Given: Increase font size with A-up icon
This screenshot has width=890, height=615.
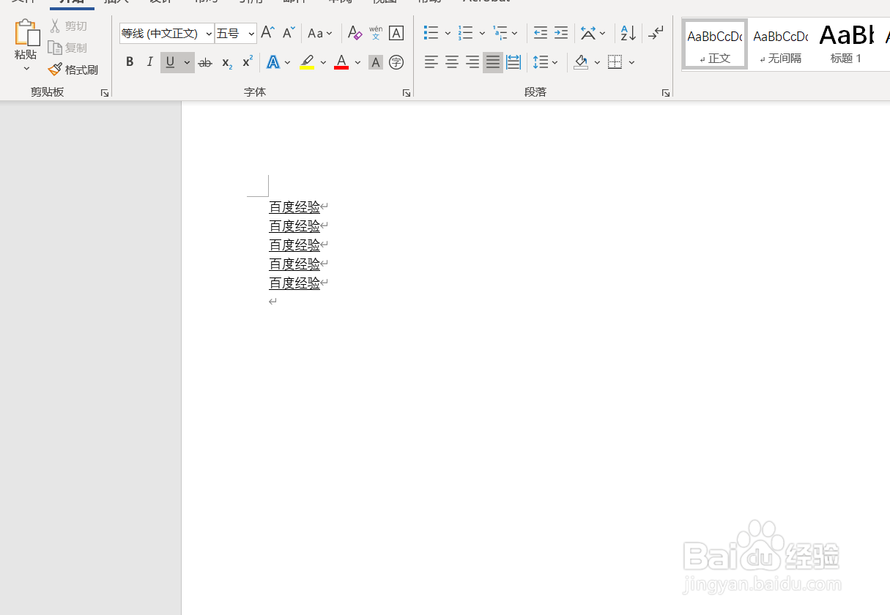Looking at the screenshot, I should pyautogui.click(x=268, y=33).
